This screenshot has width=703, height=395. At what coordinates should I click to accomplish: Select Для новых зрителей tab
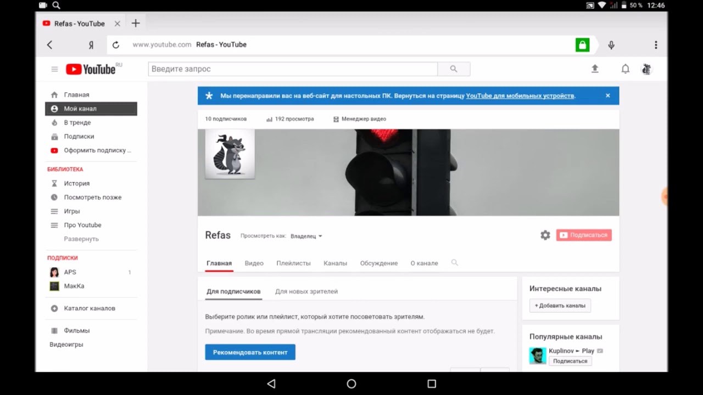point(306,291)
